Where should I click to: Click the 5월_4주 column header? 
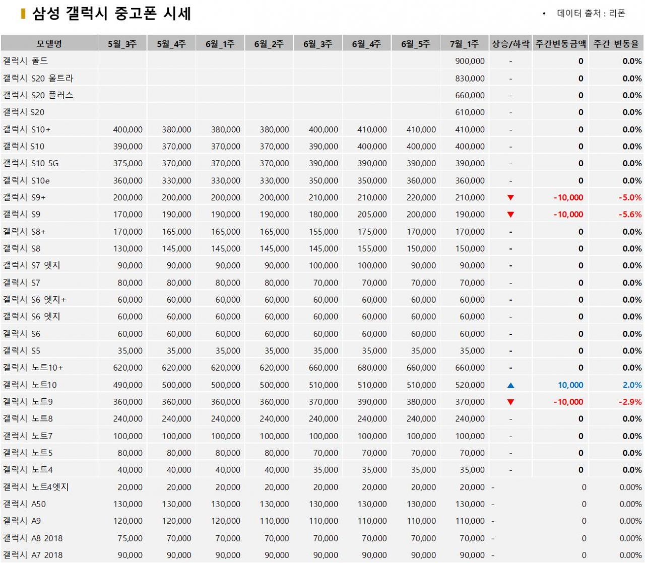[171, 44]
